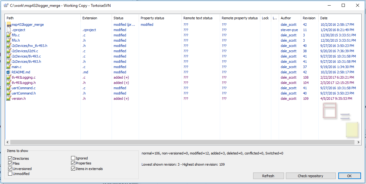366x184 pixels.
Task: Click the Refresh button
Action: click(268, 176)
